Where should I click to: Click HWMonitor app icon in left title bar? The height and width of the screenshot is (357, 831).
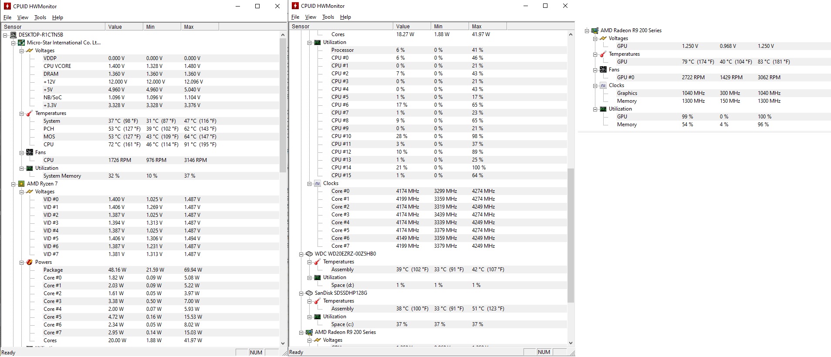pyautogui.click(x=7, y=6)
